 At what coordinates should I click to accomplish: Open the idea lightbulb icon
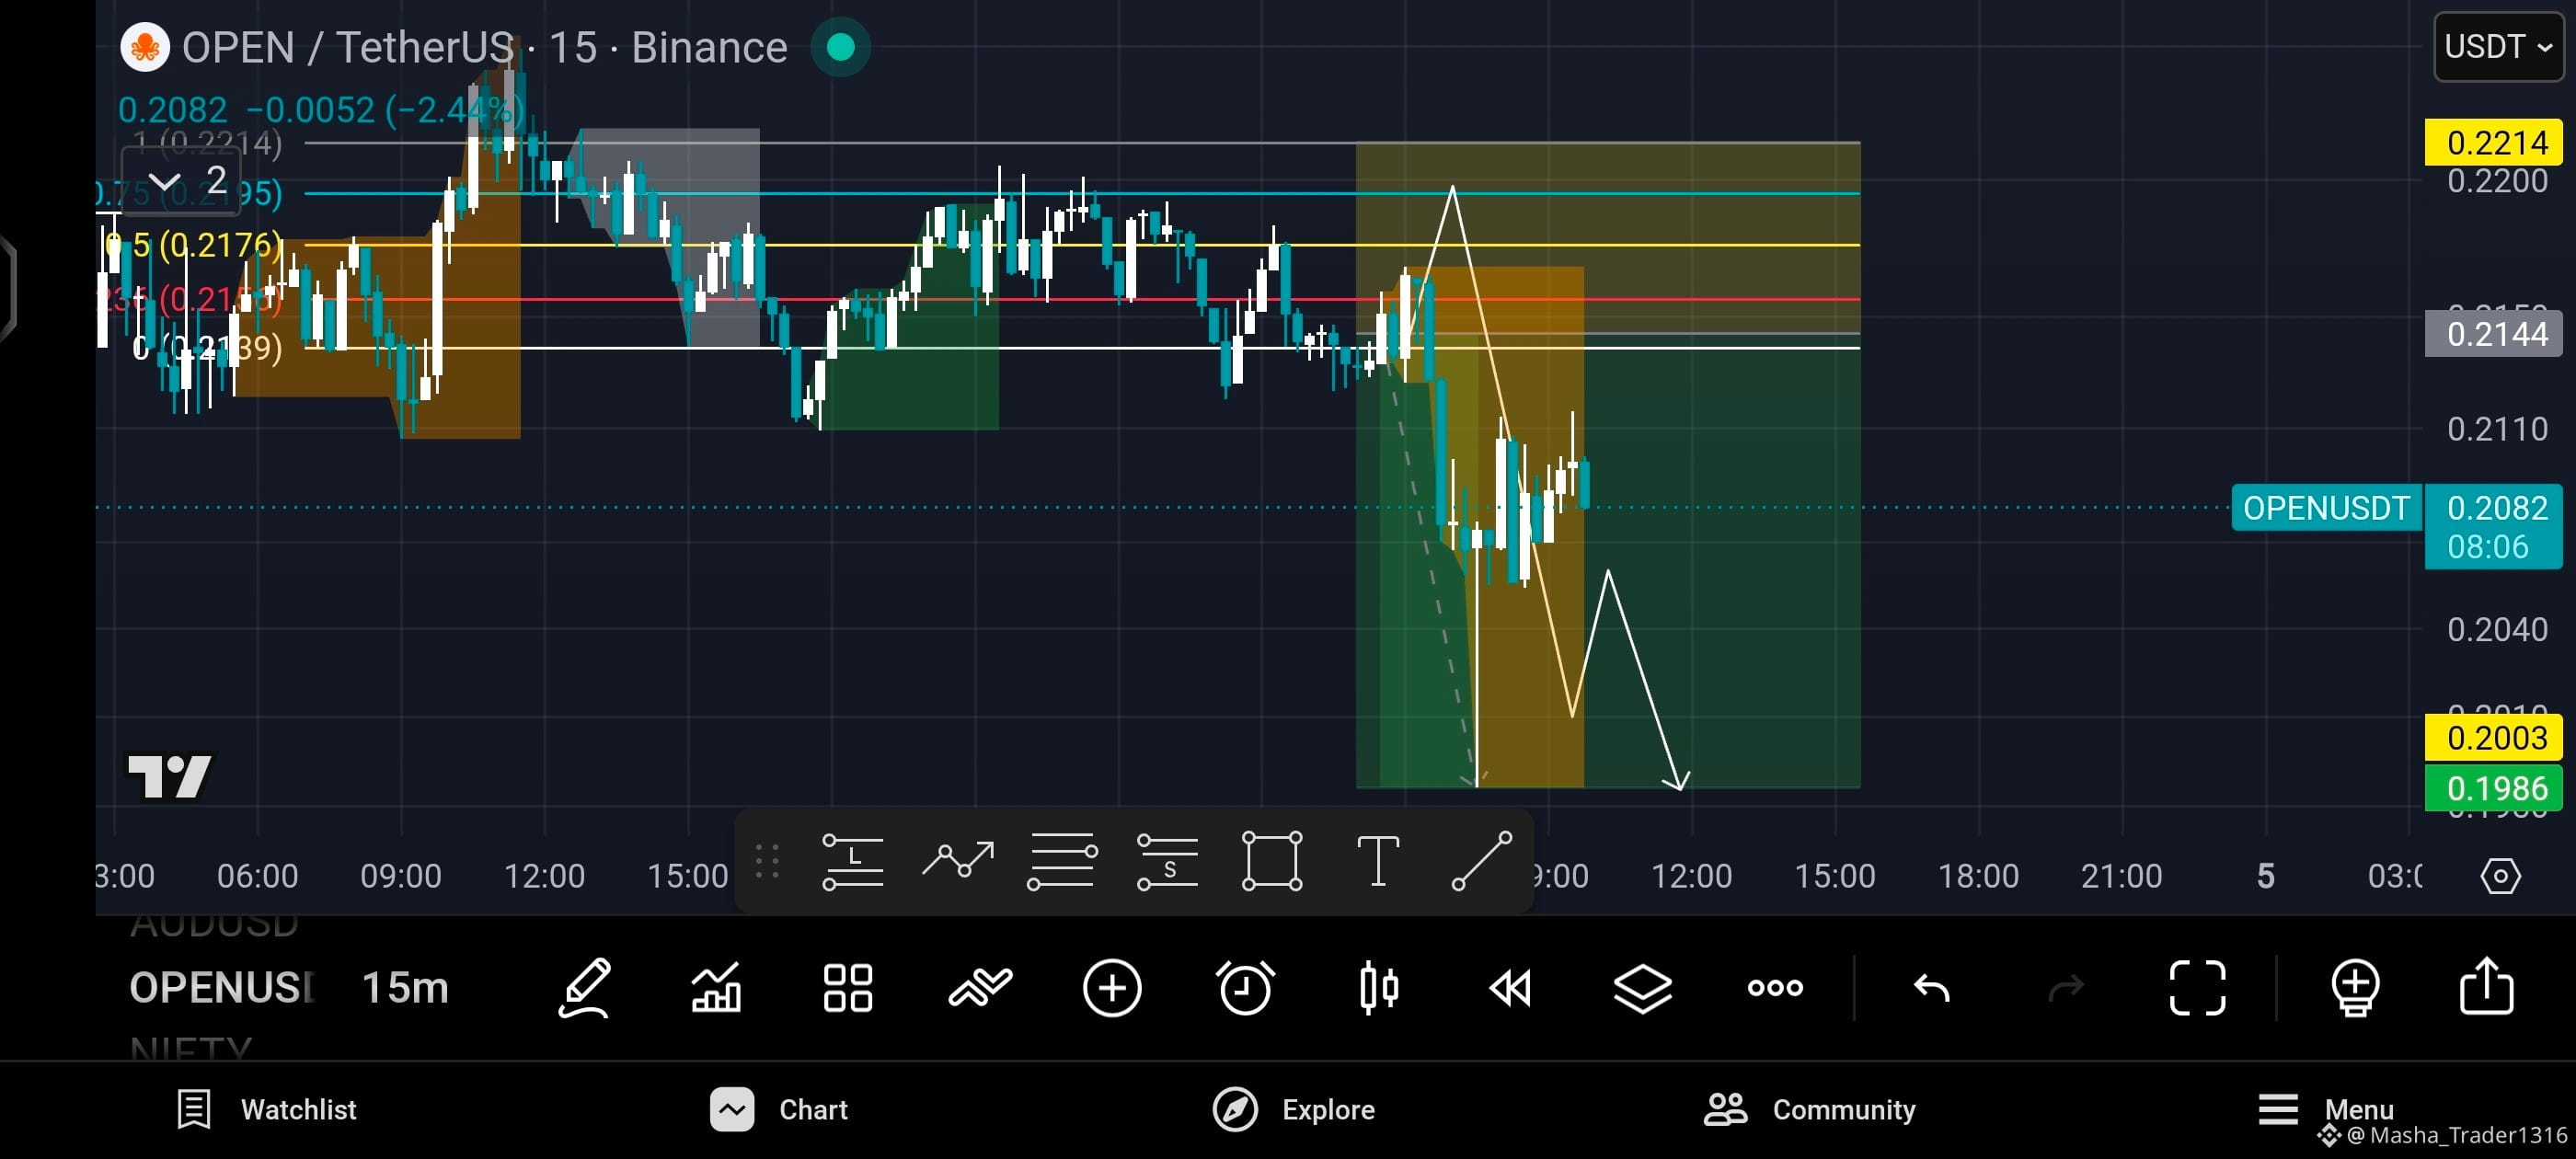pyautogui.click(x=2355, y=988)
